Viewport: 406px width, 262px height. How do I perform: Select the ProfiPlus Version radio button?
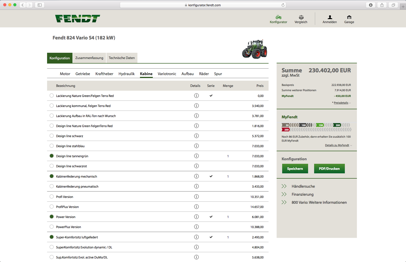pyautogui.click(x=52, y=207)
